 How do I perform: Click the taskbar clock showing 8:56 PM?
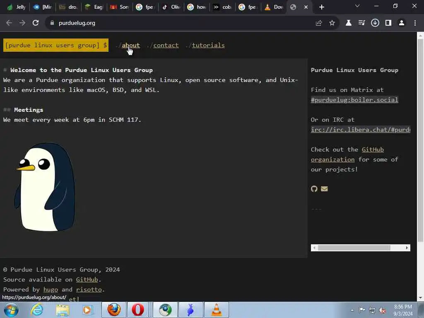tap(403, 310)
